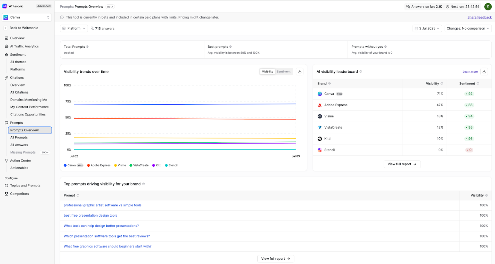
Task: Open Competitors configuration page
Action: 19,194
